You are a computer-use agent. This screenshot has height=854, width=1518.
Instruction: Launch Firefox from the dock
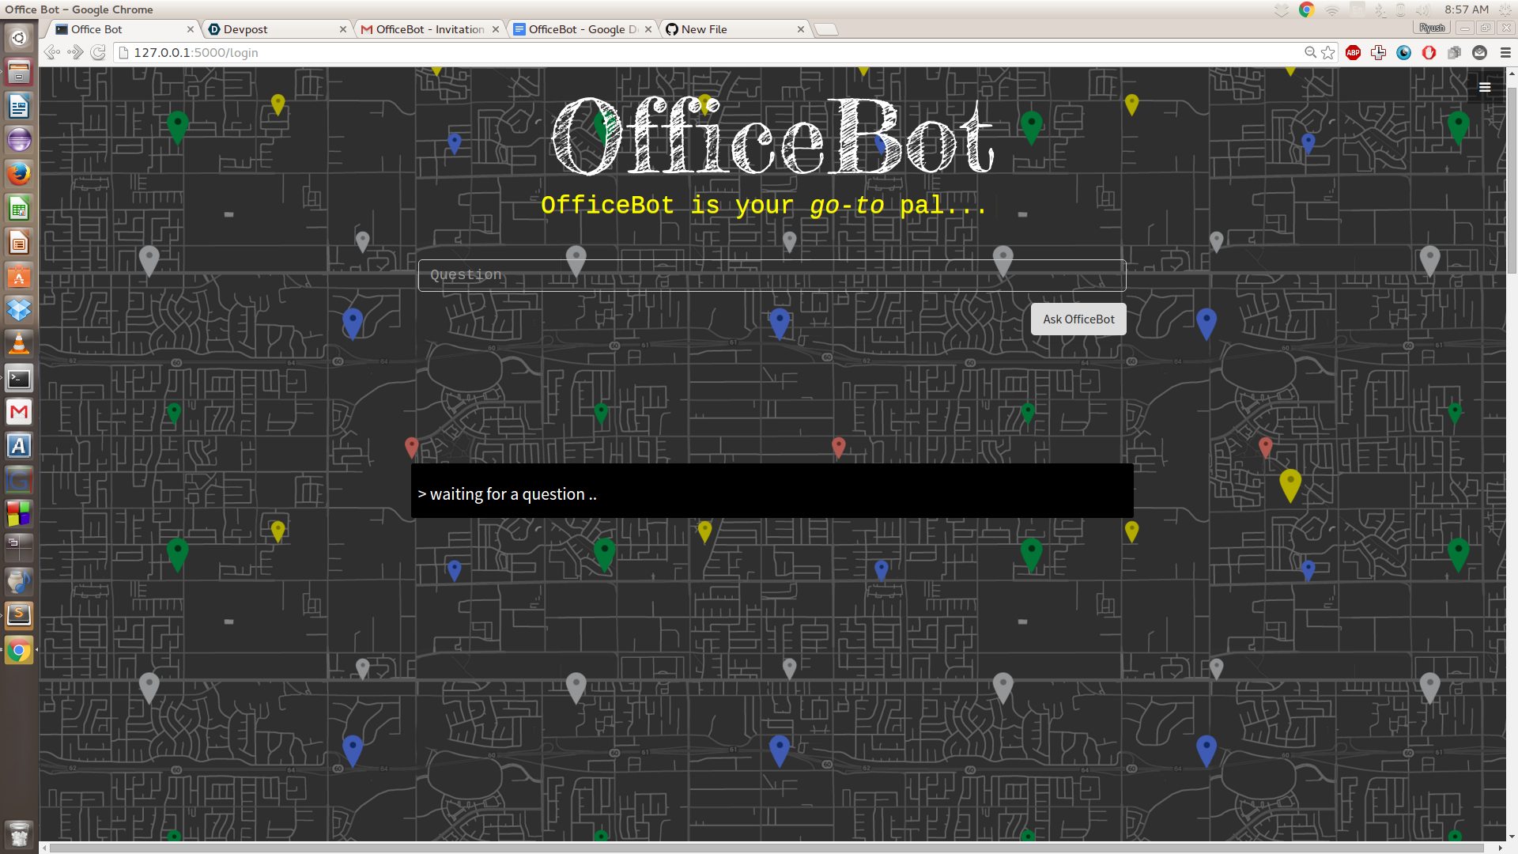pos(19,174)
